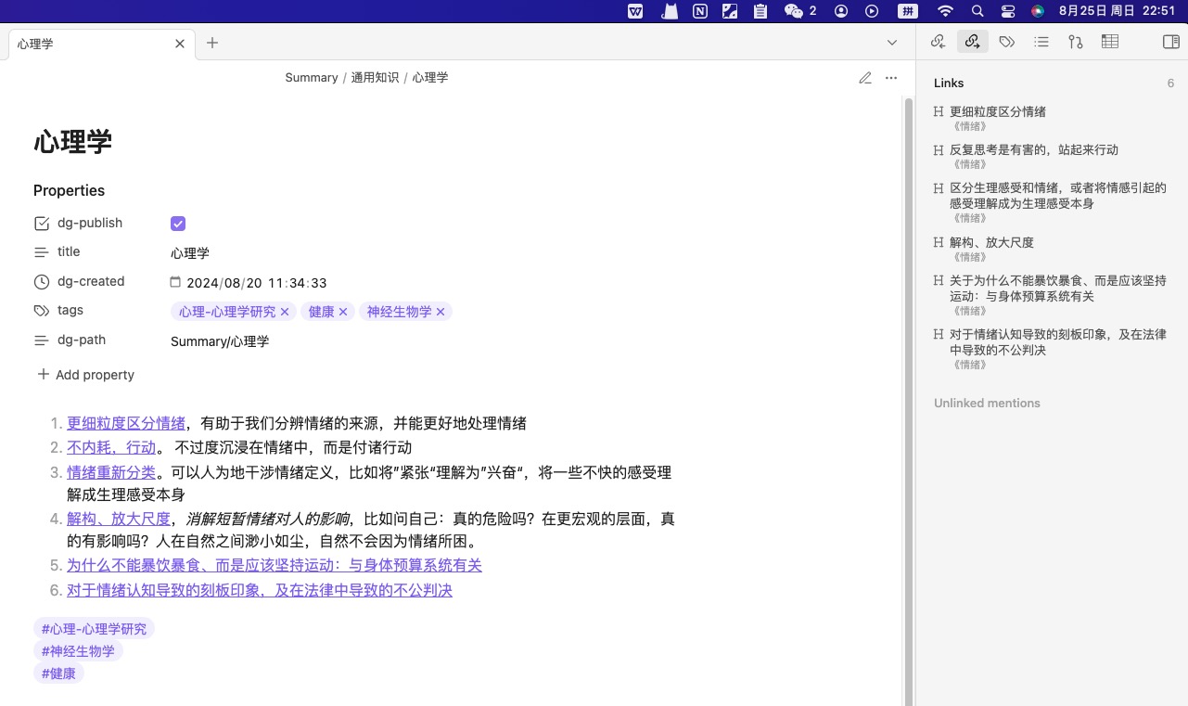Collapse the Links section header
The image size is (1188, 706).
coord(949,83)
